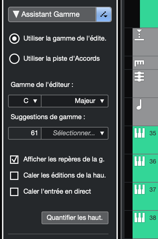Click the 61 suggestions count field
Screen dimensions: 158x239
[25, 133]
